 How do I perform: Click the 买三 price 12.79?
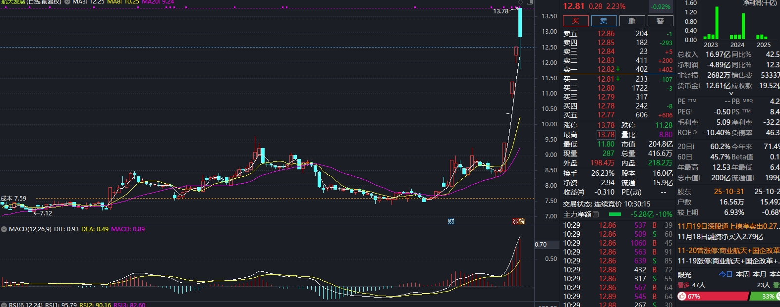(x=606, y=97)
